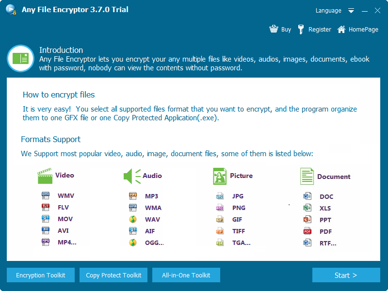388x291 pixels.
Task: Click the GIF file icon
Action: tap(220, 219)
